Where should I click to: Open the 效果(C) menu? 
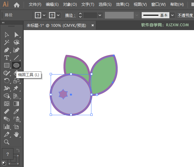[122, 4]
